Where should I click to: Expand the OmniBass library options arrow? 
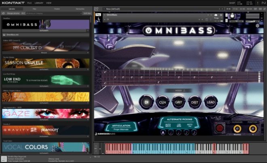[88, 31]
